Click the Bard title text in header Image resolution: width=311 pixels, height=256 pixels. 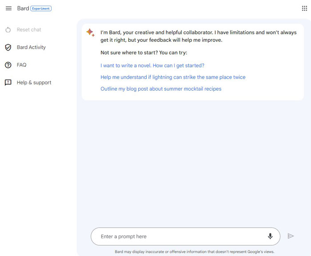click(x=23, y=8)
